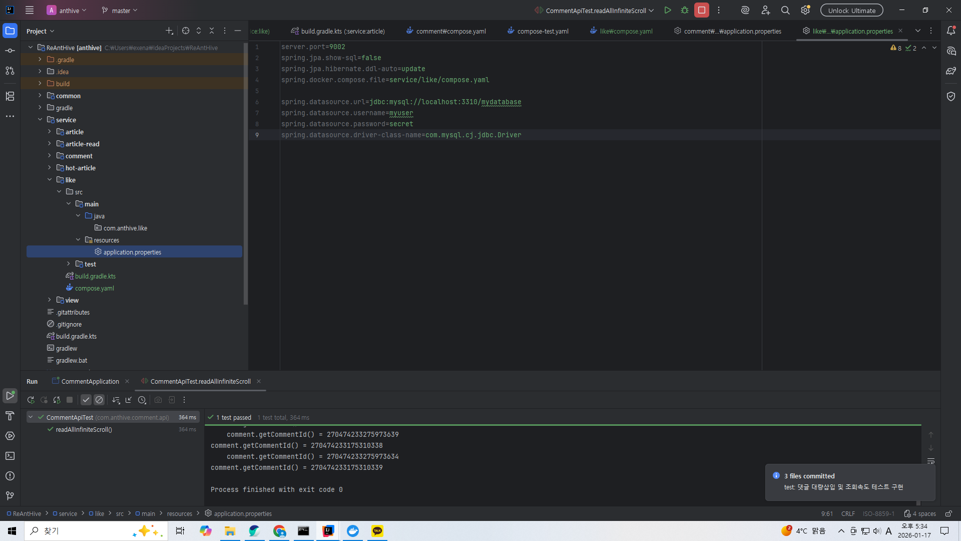Collapse the like module folder

click(x=50, y=180)
